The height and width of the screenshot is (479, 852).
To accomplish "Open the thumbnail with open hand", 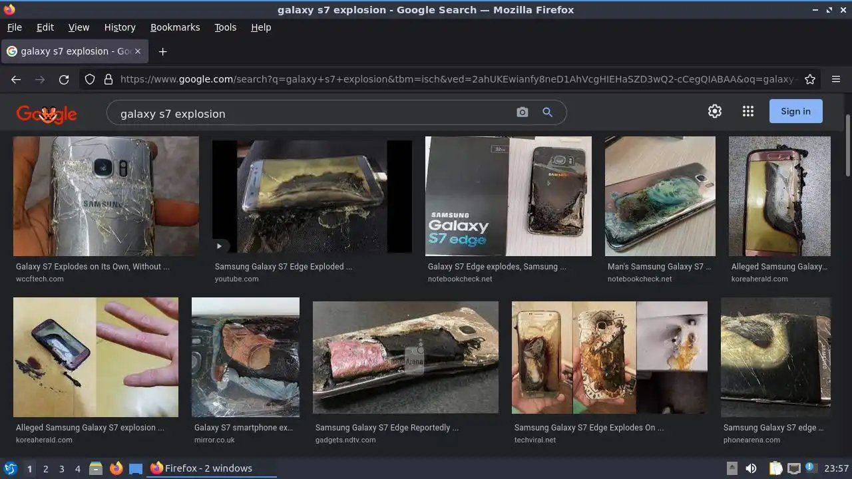I will point(96,357).
